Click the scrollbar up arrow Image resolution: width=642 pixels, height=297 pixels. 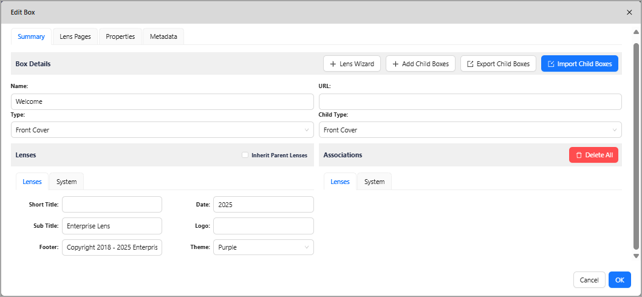coord(636,32)
